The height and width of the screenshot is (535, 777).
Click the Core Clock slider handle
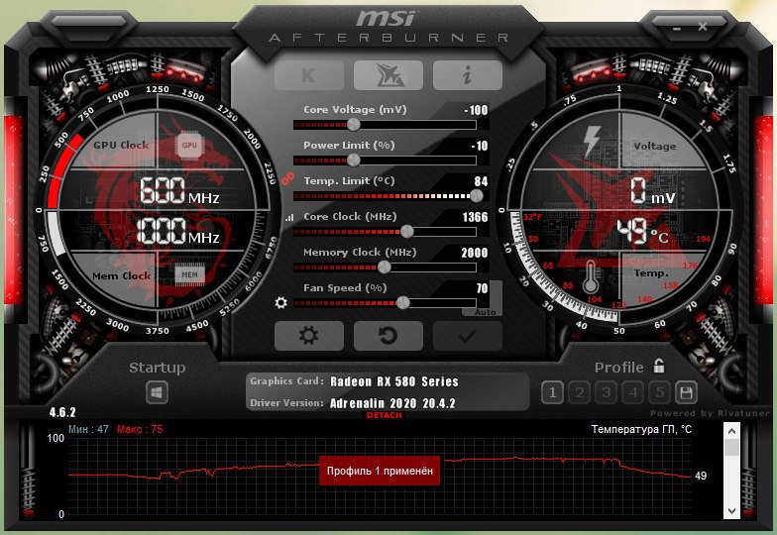[x=406, y=232]
